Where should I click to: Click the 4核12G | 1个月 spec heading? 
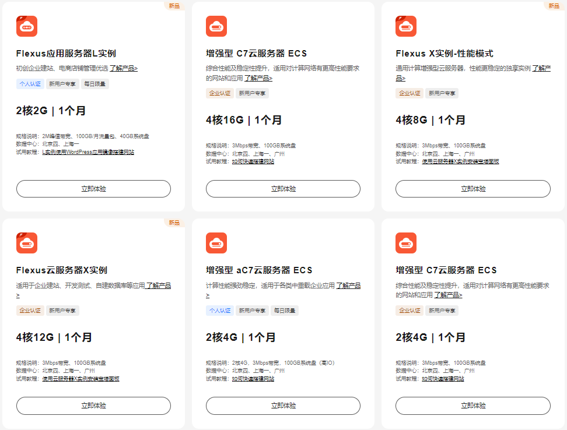tap(54, 337)
